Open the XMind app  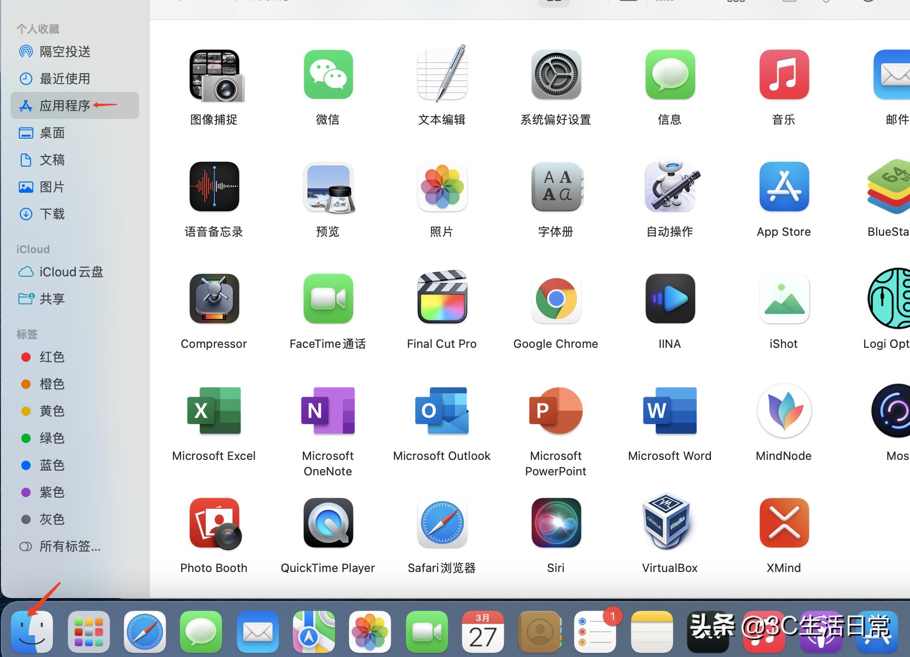(783, 523)
